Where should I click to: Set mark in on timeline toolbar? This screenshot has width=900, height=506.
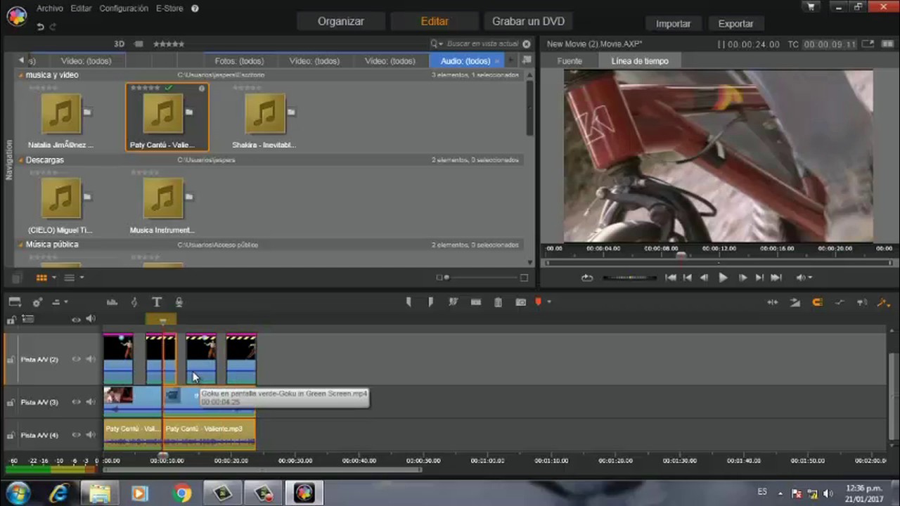[409, 302]
